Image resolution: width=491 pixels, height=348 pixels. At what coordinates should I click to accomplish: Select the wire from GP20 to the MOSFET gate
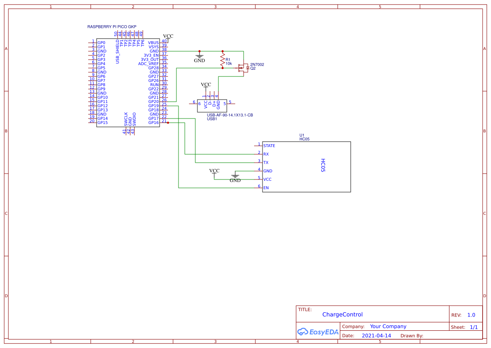[x=176, y=84]
